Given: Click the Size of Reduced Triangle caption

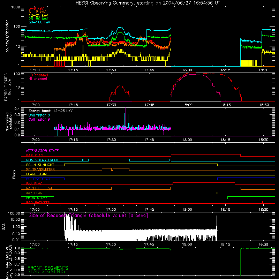Looking at the screenshot, I should (x=88, y=216).
